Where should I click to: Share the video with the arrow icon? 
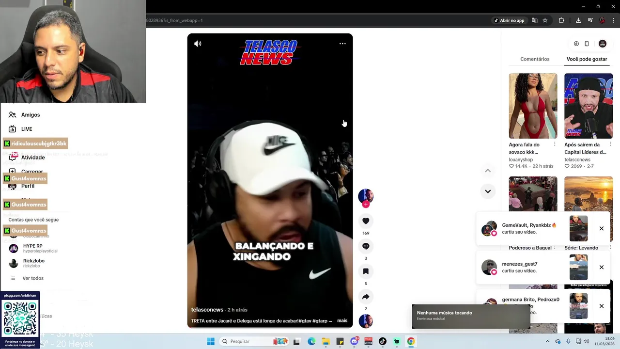(366, 297)
